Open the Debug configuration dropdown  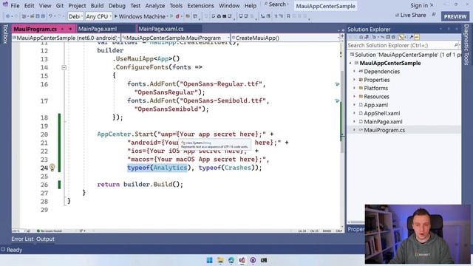point(75,16)
